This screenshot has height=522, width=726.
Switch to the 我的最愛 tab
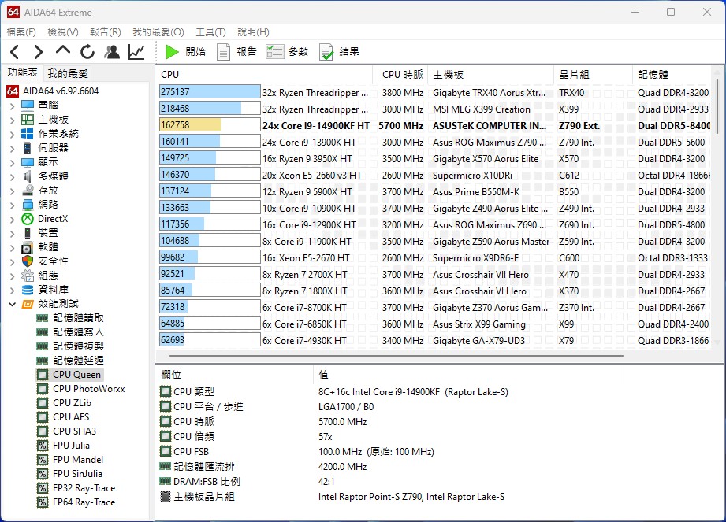pyautogui.click(x=68, y=73)
